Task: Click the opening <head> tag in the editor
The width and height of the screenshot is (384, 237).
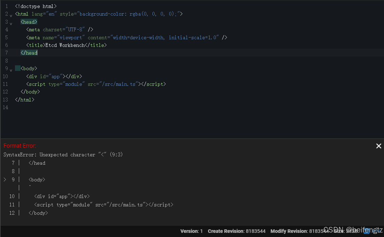Action: click(x=29, y=22)
